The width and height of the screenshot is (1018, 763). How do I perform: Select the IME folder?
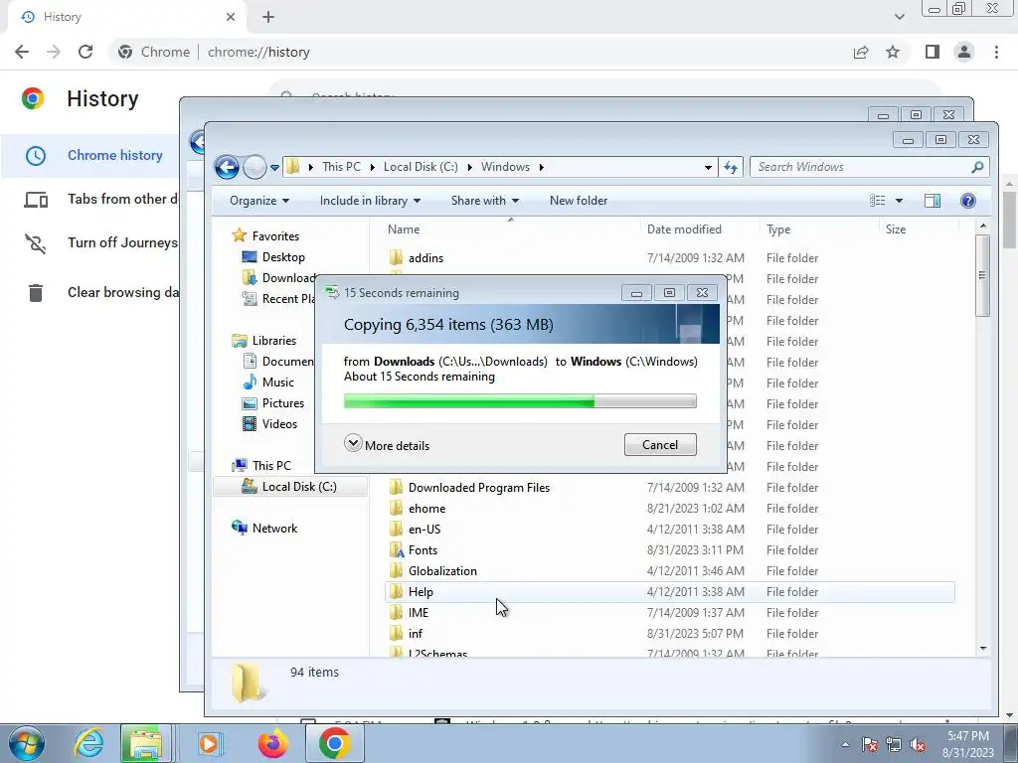(419, 612)
